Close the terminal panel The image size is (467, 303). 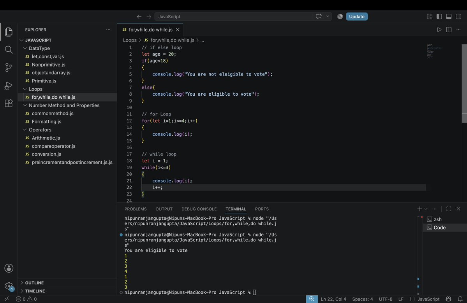[x=458, y=209]
